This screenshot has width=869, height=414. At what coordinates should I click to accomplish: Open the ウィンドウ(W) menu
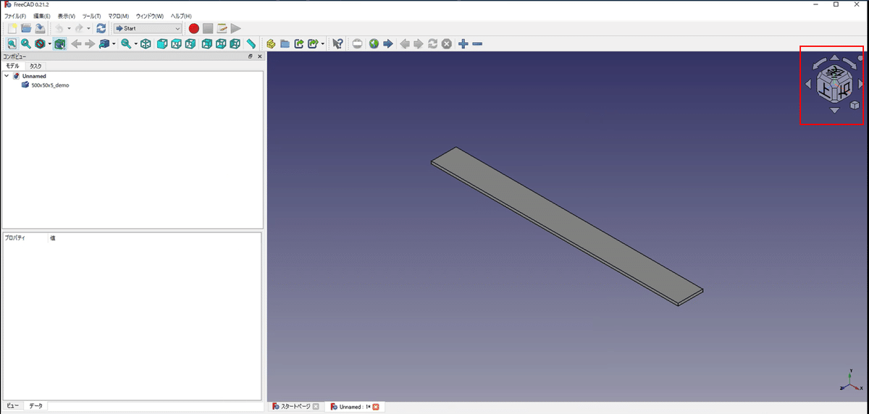click(x=150, y=16)
